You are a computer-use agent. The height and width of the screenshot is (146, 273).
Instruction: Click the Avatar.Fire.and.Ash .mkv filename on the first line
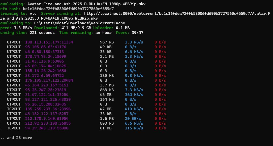(86, 4)
